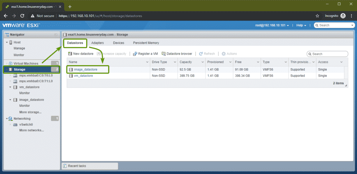Open the image_datastore link in table
Screen dimensions: 357x174
pyautogui.click(x=85, y=70)
